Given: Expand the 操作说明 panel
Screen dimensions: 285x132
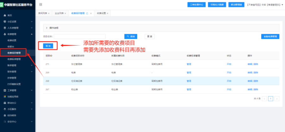Looking at the screenshot, I should pyautogui.click(x=161, y=28).
